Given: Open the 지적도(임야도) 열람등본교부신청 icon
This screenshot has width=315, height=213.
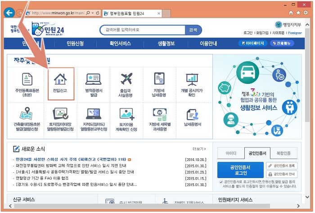Looking at the screenshot, I should (x=94, y=113).
